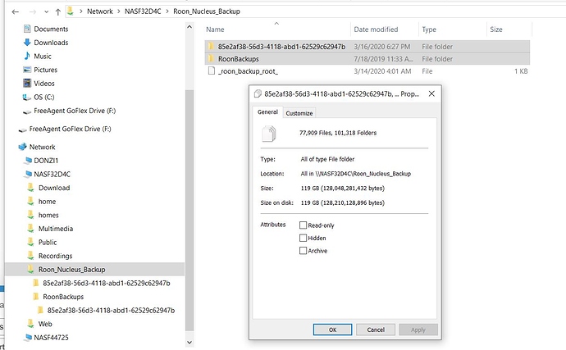The image size is (566, 350).
Task: Open the recent locations dropdown arrow
Action: tap(46, 12)
